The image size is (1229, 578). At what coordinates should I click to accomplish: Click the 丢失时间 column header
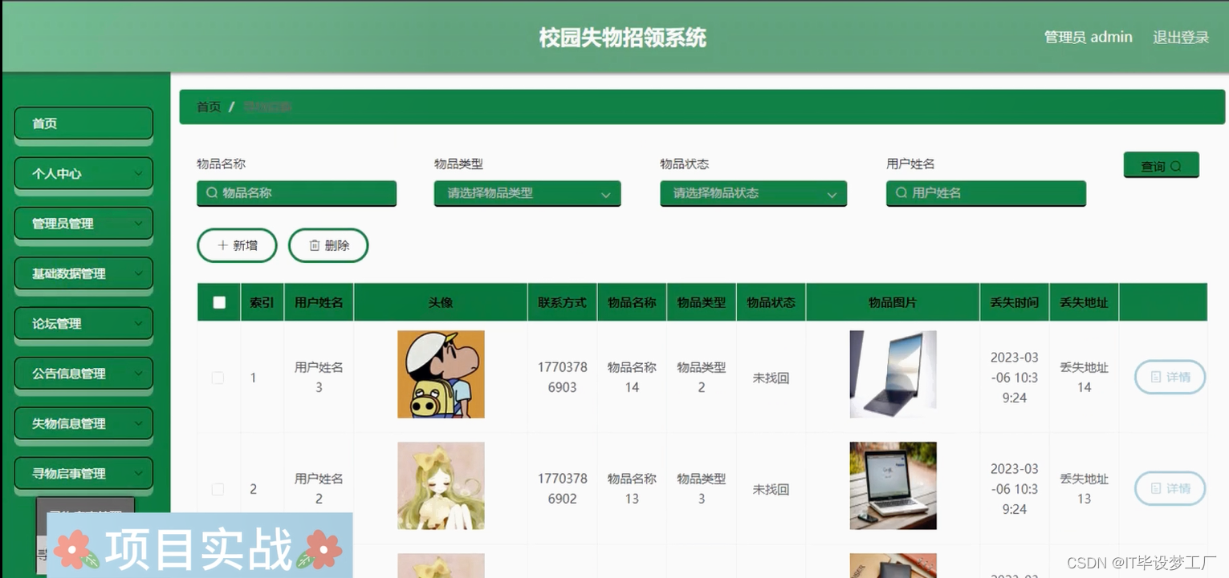(1014, 302)
